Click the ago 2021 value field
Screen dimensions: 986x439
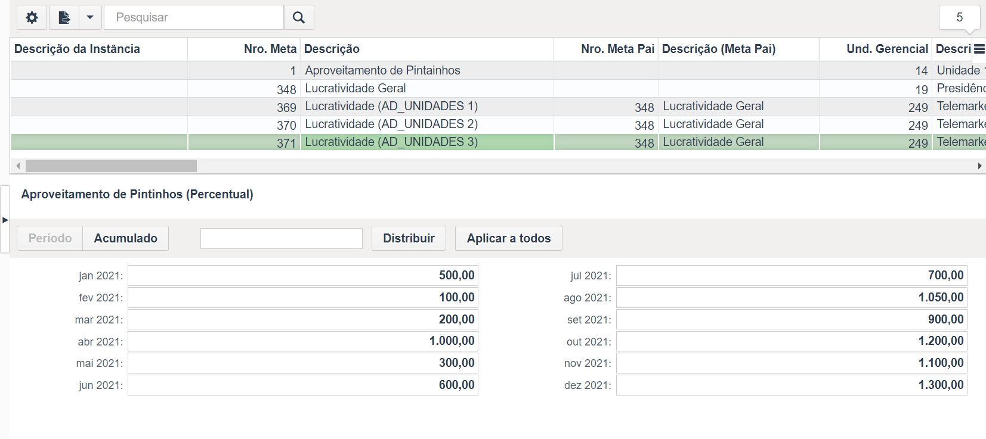792,297
